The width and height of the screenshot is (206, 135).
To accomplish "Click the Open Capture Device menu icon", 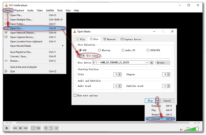I will click(x=6, y=37).
